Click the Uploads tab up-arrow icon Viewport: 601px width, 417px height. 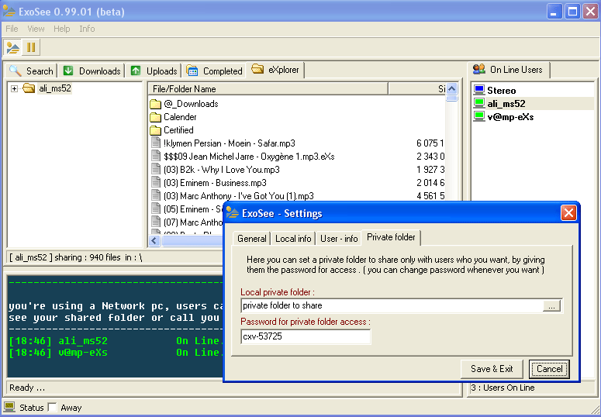click(x=136, y=71)
